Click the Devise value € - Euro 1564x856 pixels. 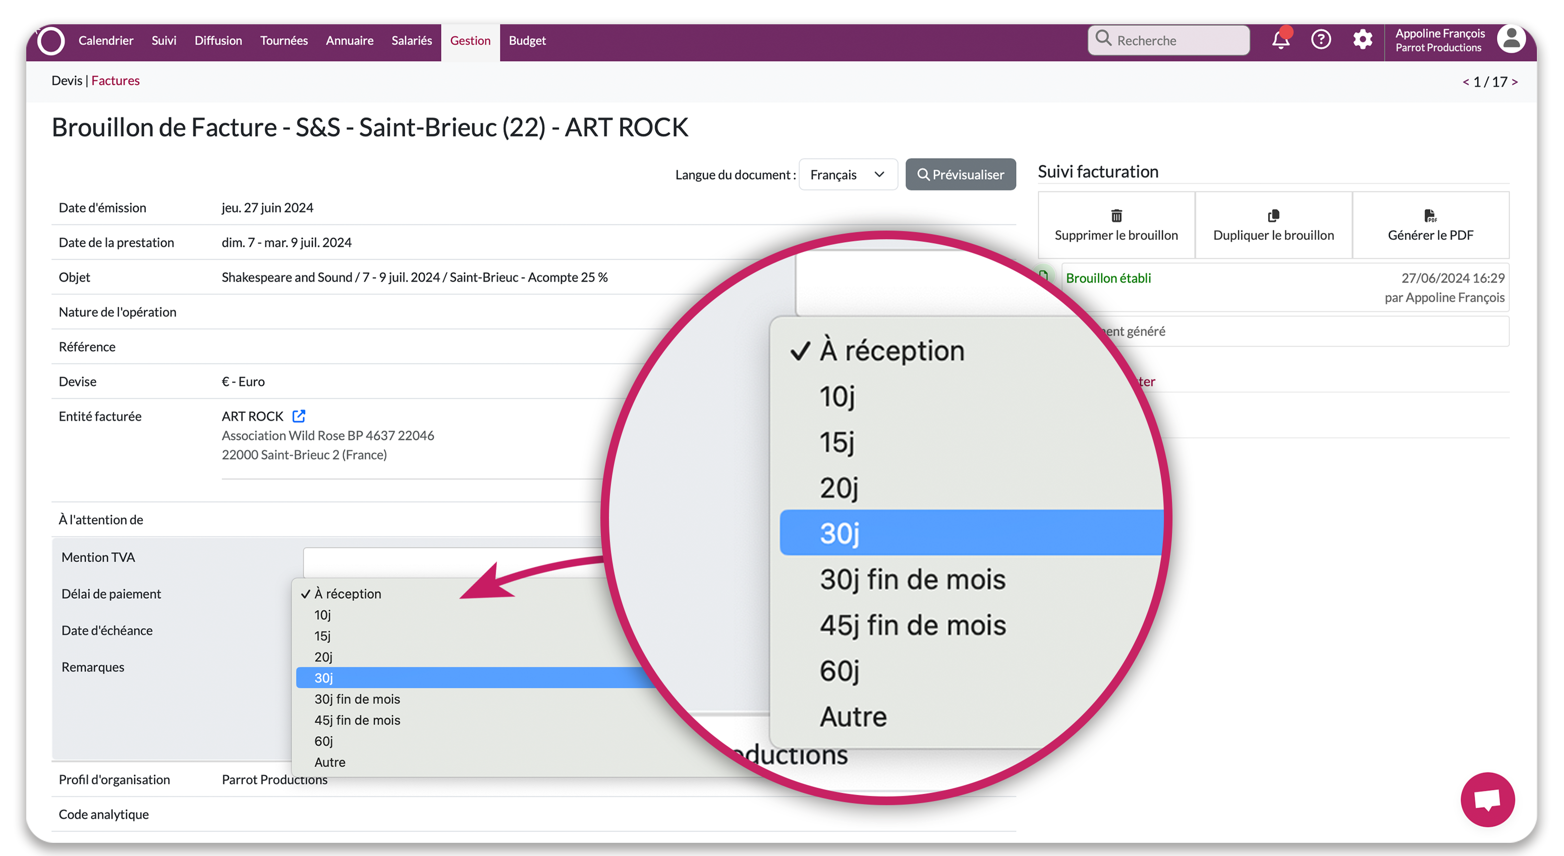[x=243, y=382]
